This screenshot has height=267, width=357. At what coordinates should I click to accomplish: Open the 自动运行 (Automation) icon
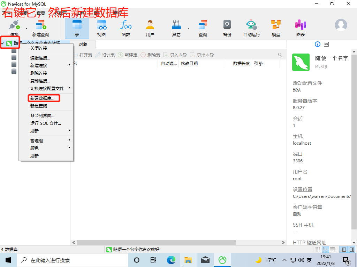[251, 28]
